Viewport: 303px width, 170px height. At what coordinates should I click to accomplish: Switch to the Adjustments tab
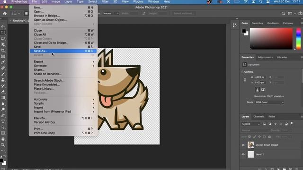coord(265,57)
